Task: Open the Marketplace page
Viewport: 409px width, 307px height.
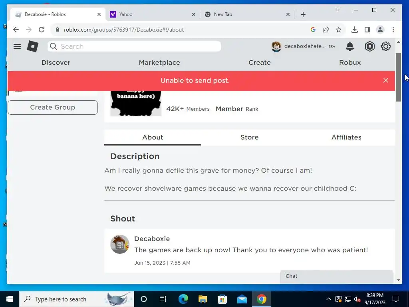Action: pyautogui.click(x=159, y=62)
